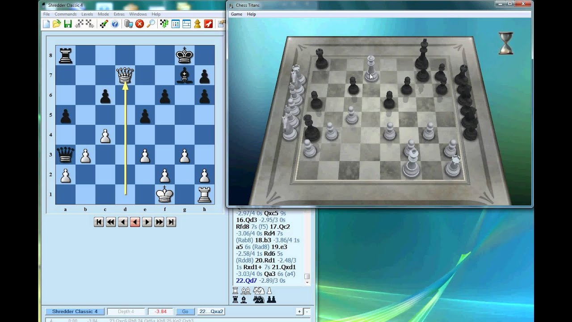Open the Mode menu
The width and height of the screenshot is (572, 322).
[x=103, y=14]
